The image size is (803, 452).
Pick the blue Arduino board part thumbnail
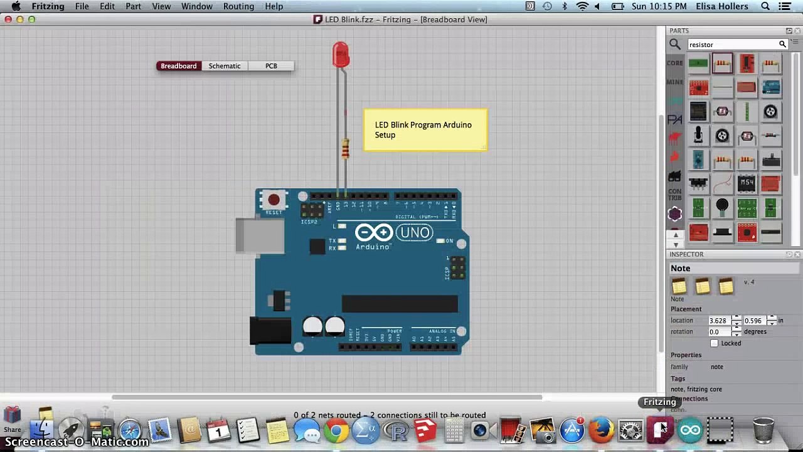771,87
